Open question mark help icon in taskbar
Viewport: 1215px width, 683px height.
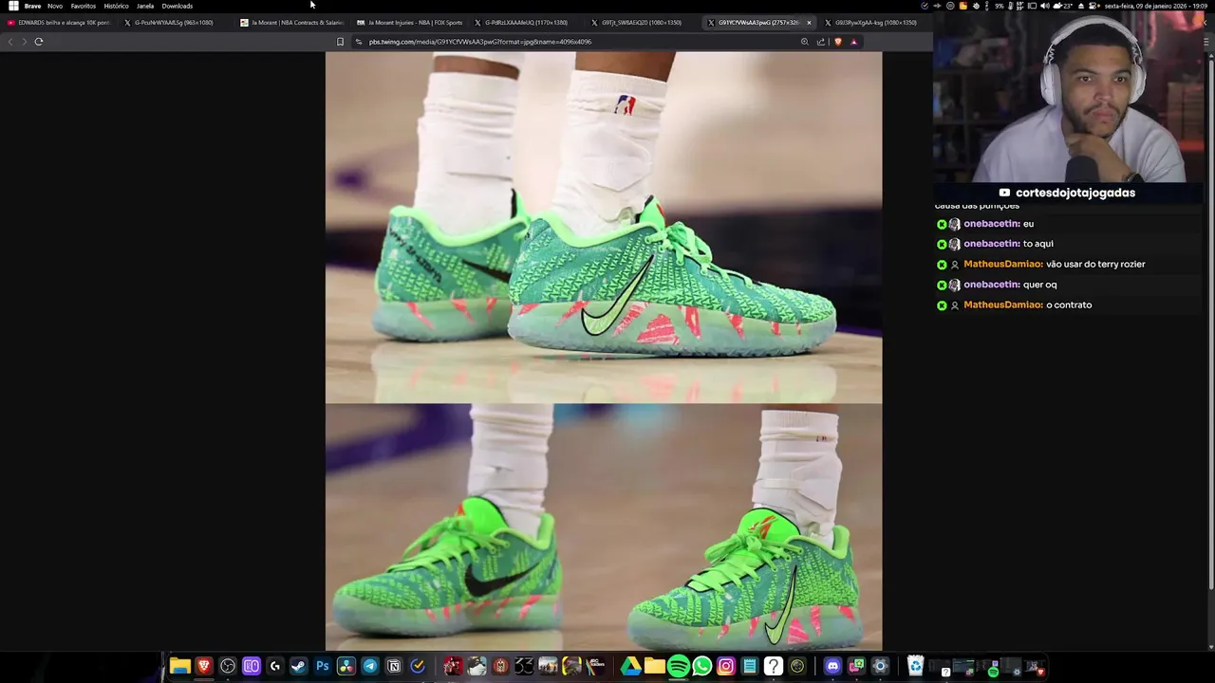tap(774, 666)
